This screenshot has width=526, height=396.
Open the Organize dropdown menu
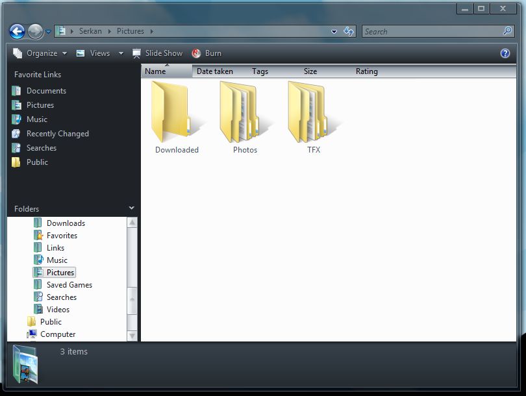click(40, 53)
